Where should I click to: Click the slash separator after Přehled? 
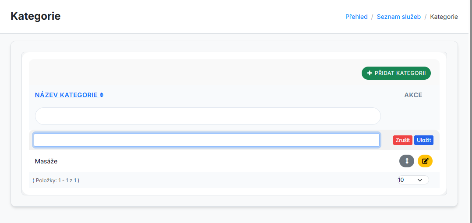pyautogui.click(x=372, y=17)
